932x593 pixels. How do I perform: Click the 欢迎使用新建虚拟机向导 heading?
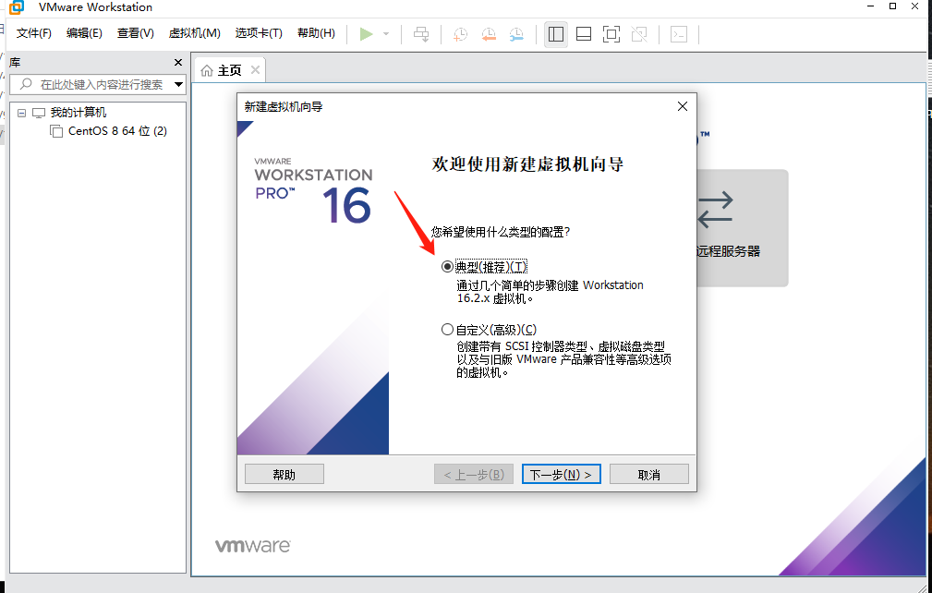click(527, 164)
